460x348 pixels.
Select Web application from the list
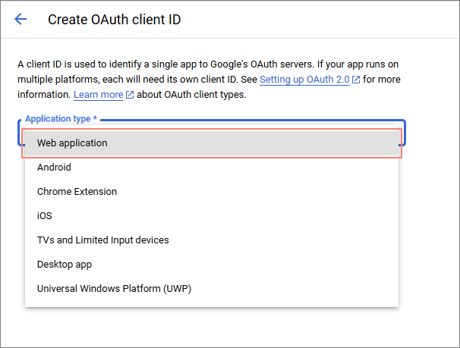[72, 143]
